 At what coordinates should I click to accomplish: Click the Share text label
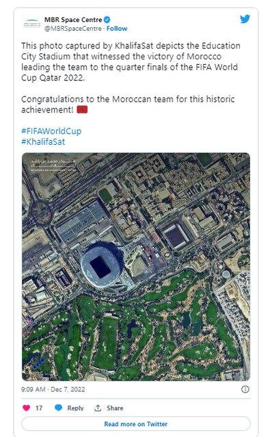pyautogui.click(x=115, y=408)
